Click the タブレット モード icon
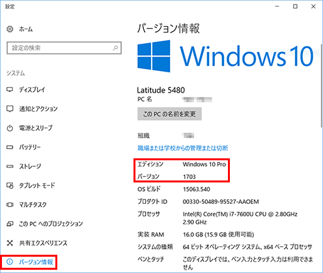This screenshot has width=323, height=273. [10, 186]
